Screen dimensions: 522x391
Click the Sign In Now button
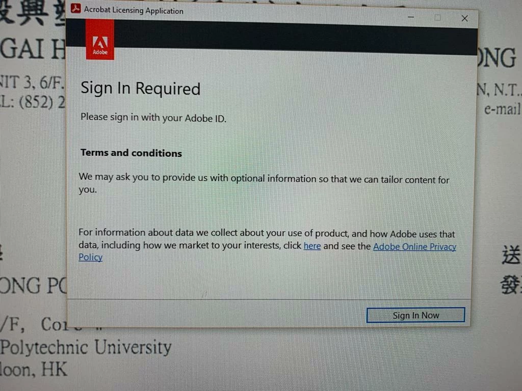(415, 315)
